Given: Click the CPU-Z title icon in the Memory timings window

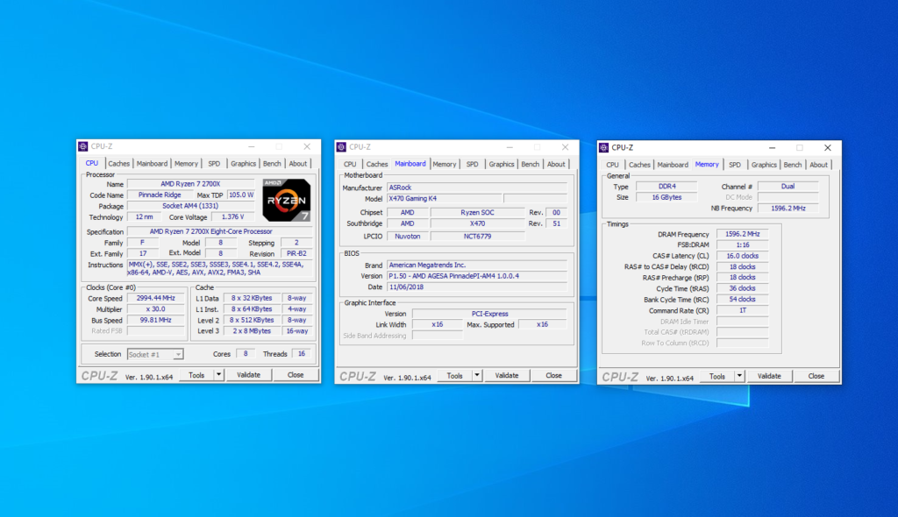Looking at the screenshot, I should (603, 148).
